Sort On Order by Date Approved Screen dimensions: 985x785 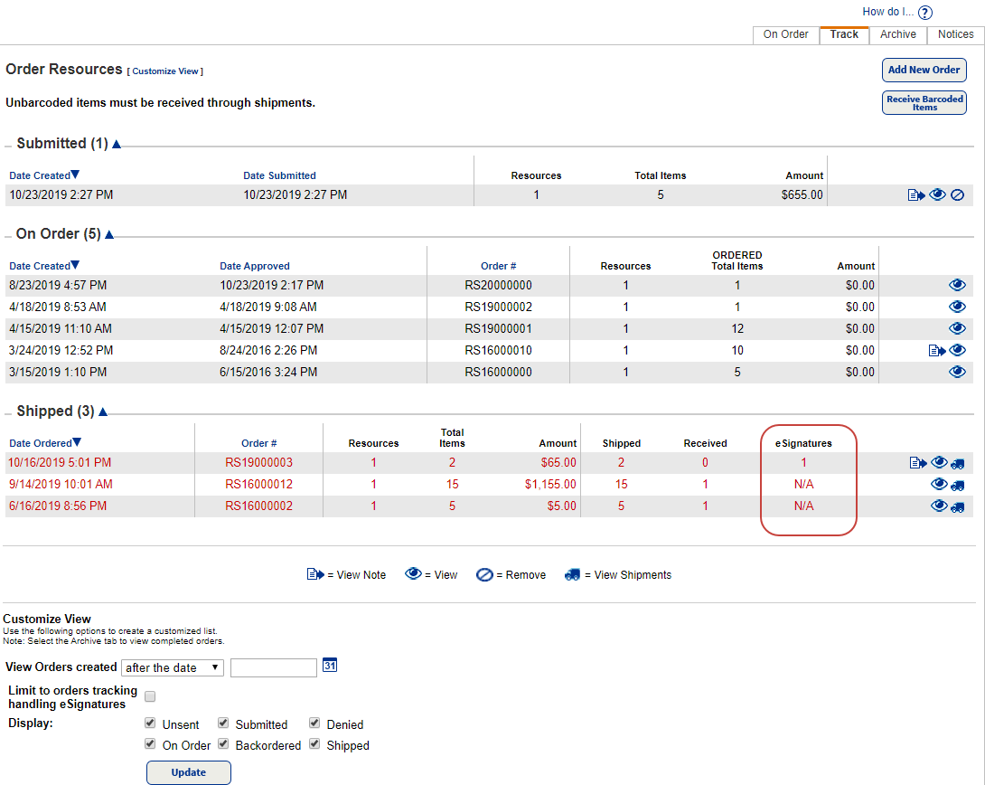255,267
